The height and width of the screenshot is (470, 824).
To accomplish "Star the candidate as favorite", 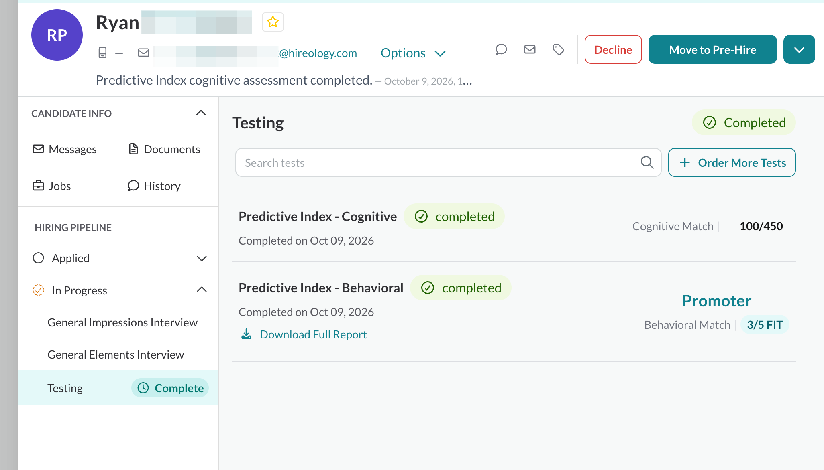I will 273,22.
